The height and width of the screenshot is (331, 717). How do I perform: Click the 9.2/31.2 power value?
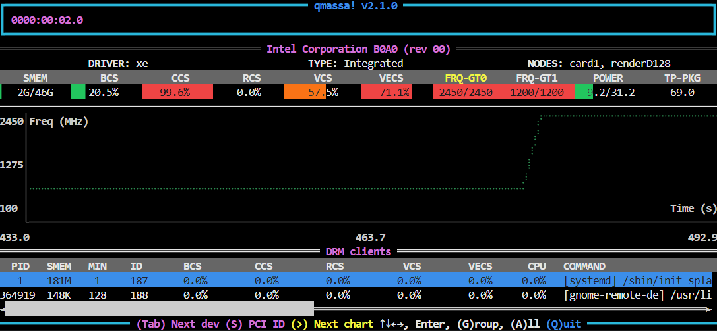click(611, 93)
